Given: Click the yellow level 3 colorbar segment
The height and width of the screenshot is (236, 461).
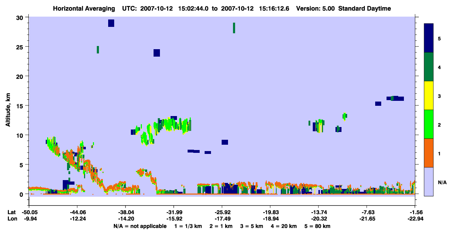Looking at the screenshot, I should (x=429, y=96).
